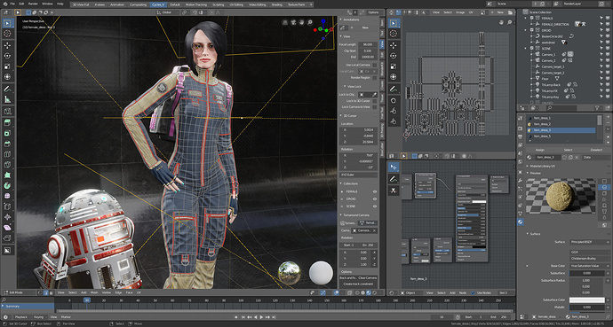Select the Rotate tool in UV editor
Image resolution: width=613 pixels, height=327 pixels.
click(x=394, y=56)
